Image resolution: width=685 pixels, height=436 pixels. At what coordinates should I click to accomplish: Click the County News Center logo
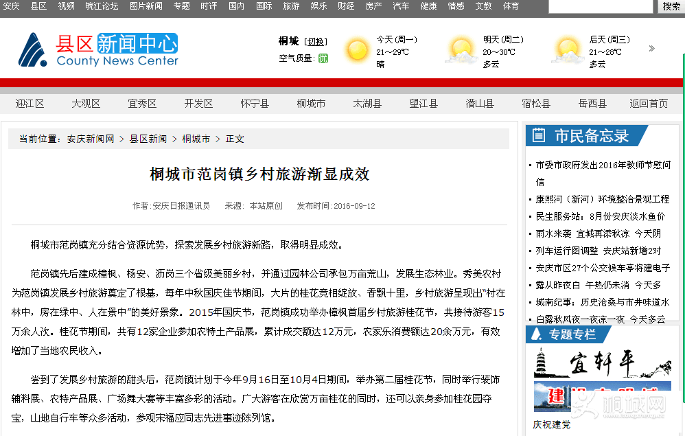click(x=97, y=50)
